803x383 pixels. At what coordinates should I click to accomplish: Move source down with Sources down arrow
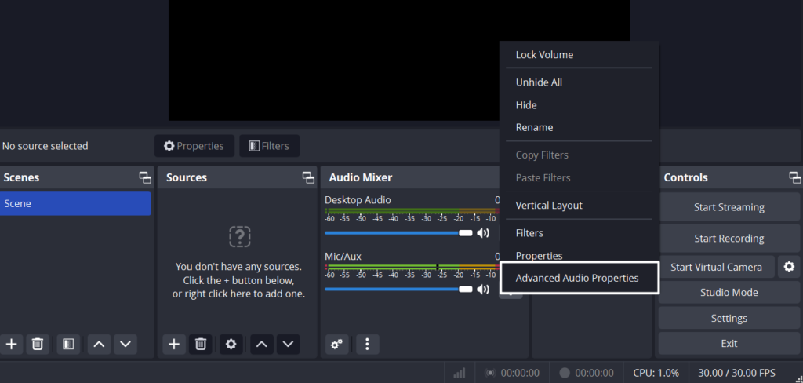click(288, 344)
